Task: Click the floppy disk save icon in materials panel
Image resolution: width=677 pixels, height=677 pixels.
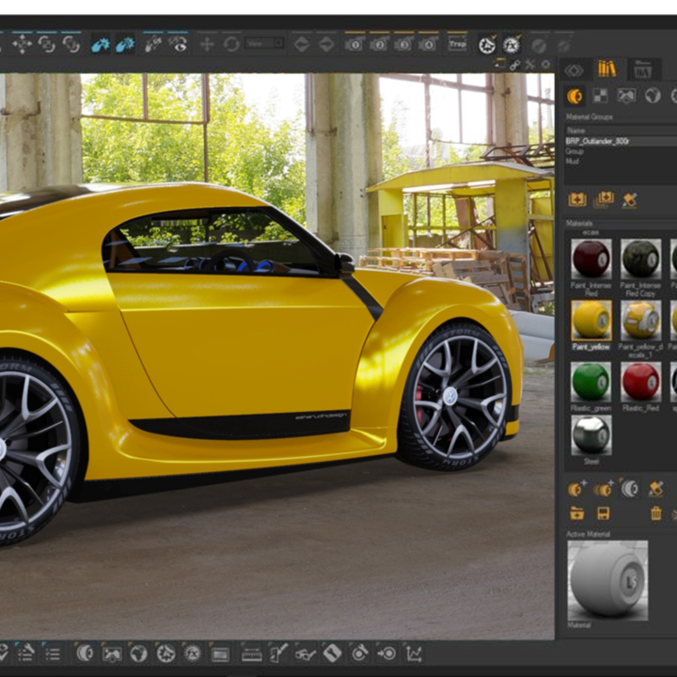Action: pos(603,513)
